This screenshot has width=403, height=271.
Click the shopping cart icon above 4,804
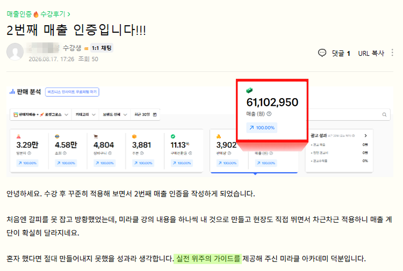(x=96, y=136)
